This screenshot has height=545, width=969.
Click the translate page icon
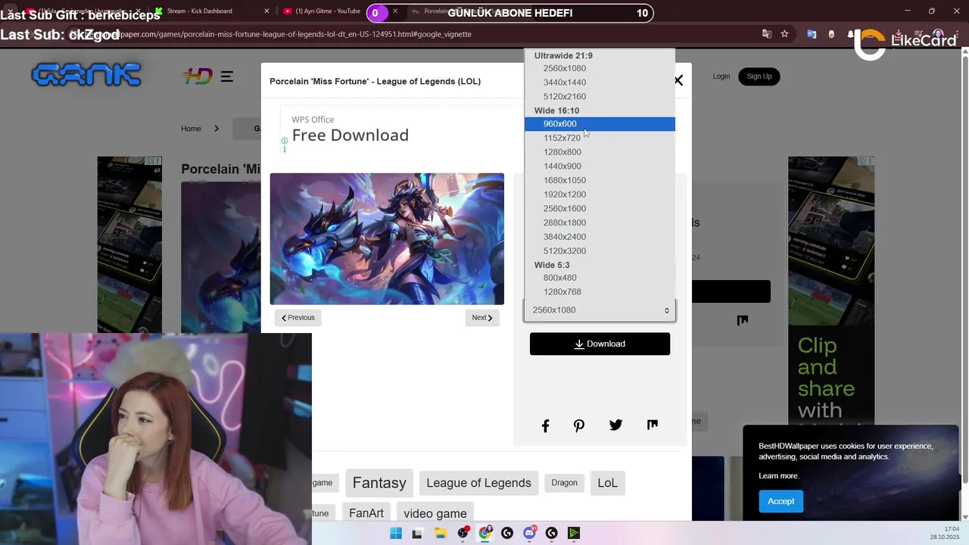click(766, 34)
